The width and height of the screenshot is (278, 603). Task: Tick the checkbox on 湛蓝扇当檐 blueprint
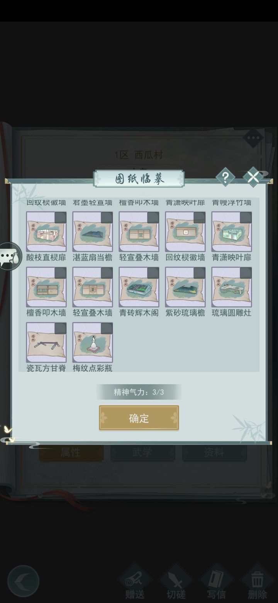107,218
